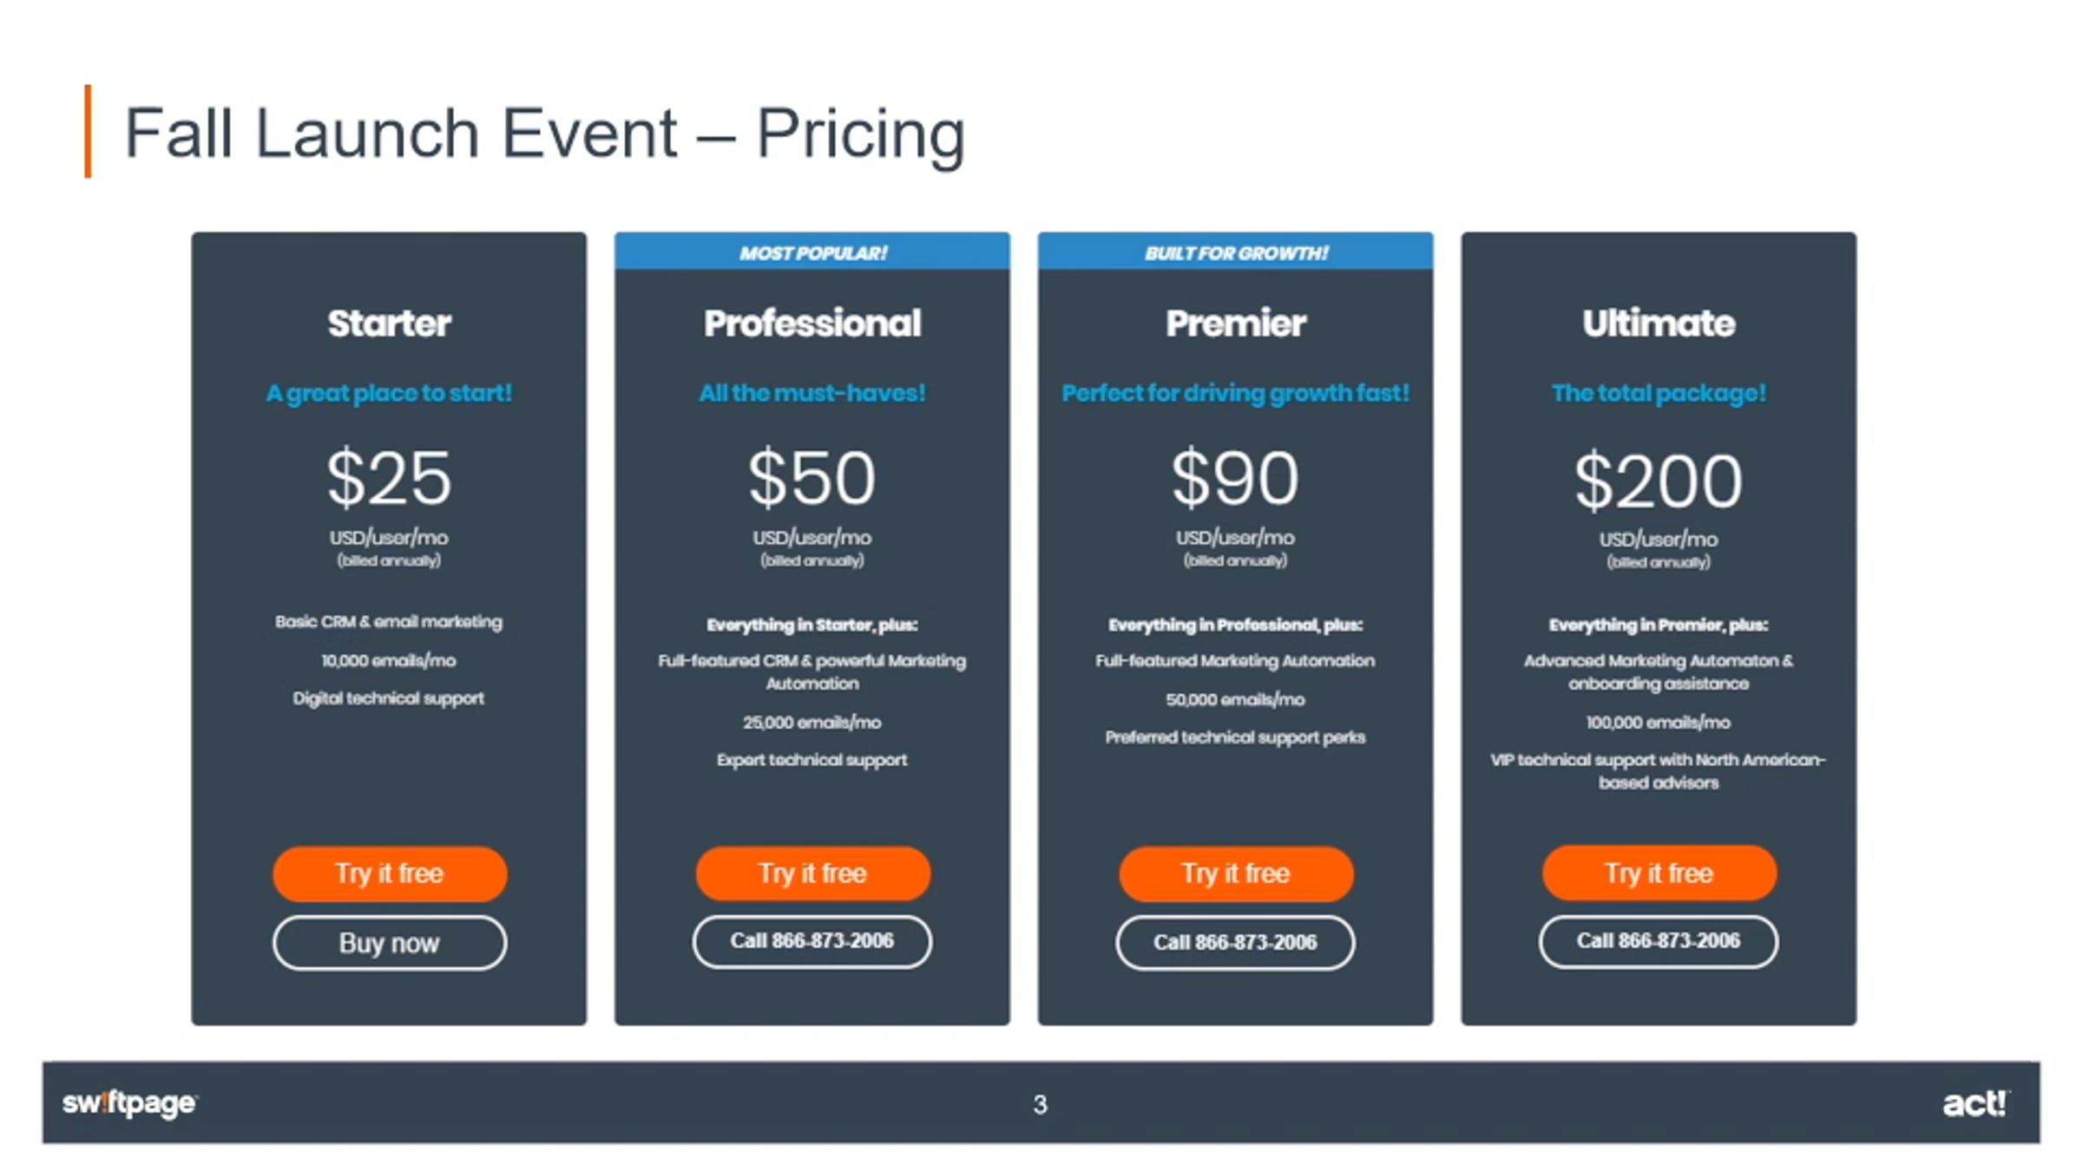Click the Buy now button under Starter
This screenshot has height=1171, width=2083.
coord(390,943)
